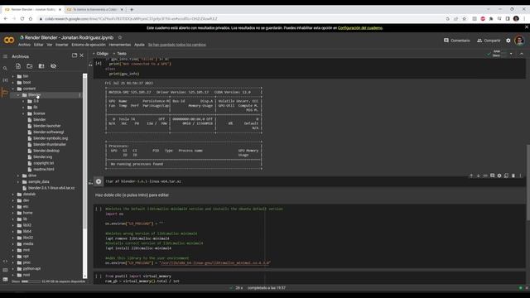This screenshot has width=530, height=298.
Task: Toggle hidden files eye icon
Action: (x=53, y=66)
